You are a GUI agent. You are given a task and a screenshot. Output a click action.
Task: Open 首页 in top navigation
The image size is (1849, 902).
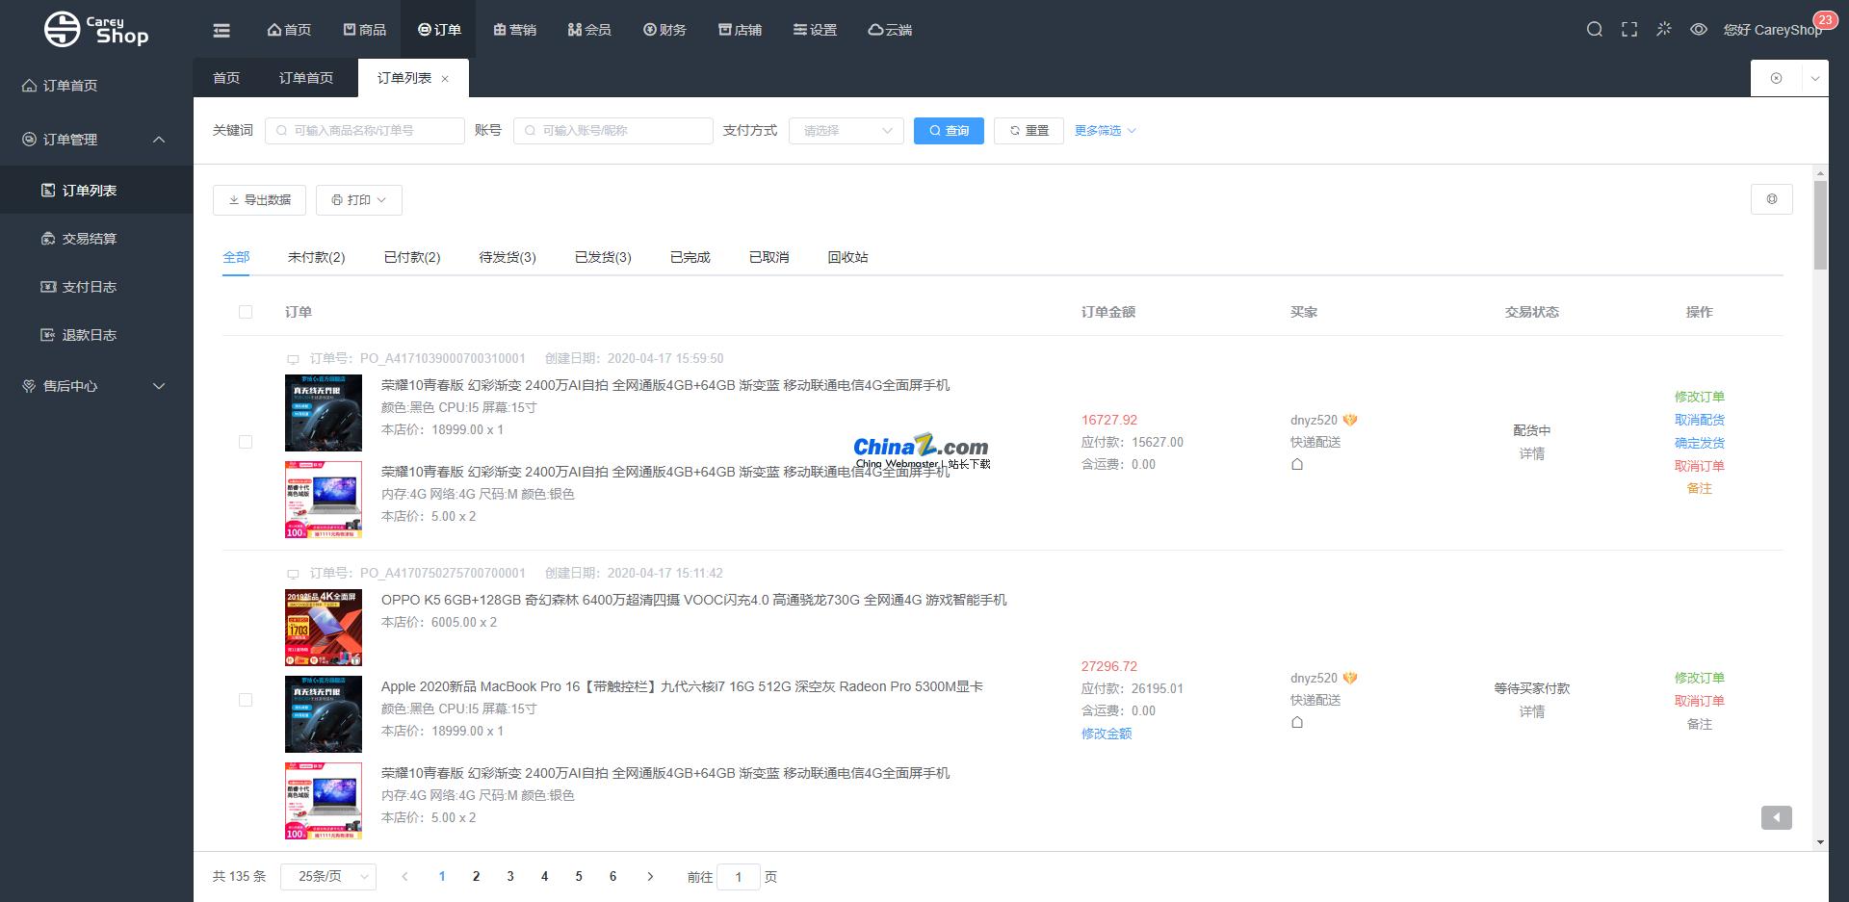point(289,30)
